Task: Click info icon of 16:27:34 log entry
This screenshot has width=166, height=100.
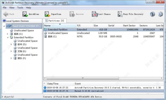Action: [x=45, y=91]
